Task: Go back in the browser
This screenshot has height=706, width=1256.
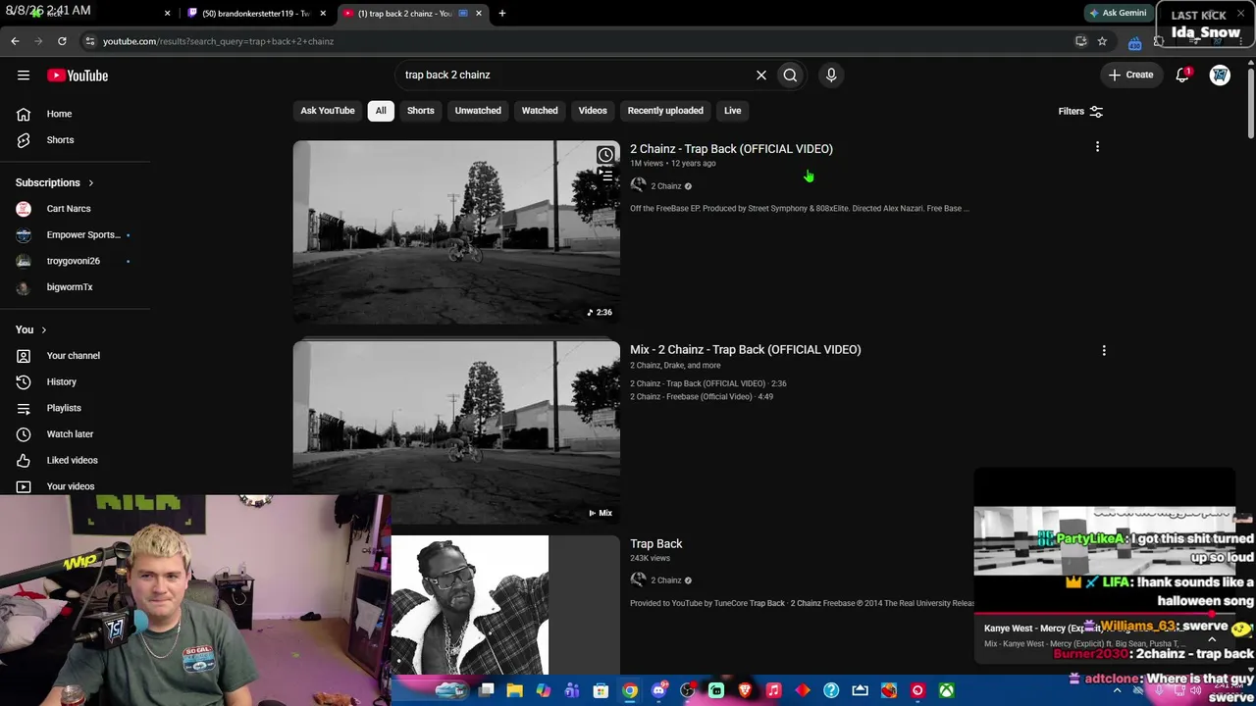Action: pos(15,41)
